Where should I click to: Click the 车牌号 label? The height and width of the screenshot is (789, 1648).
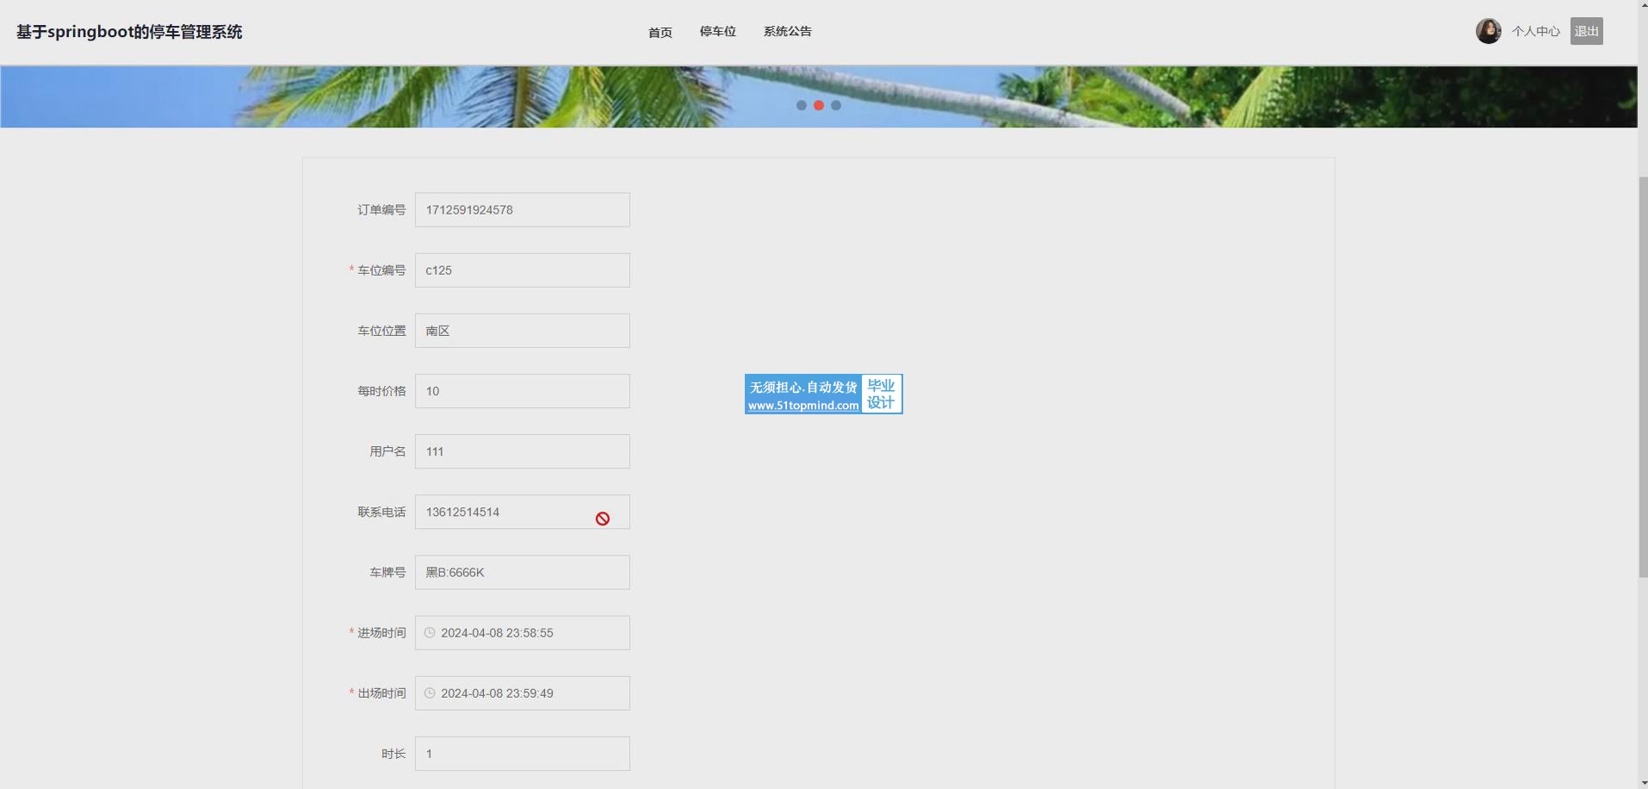pos(387,572)
